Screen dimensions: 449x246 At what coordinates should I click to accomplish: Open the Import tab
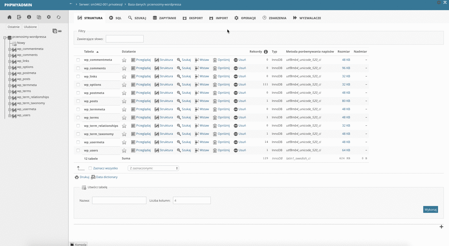218,18
